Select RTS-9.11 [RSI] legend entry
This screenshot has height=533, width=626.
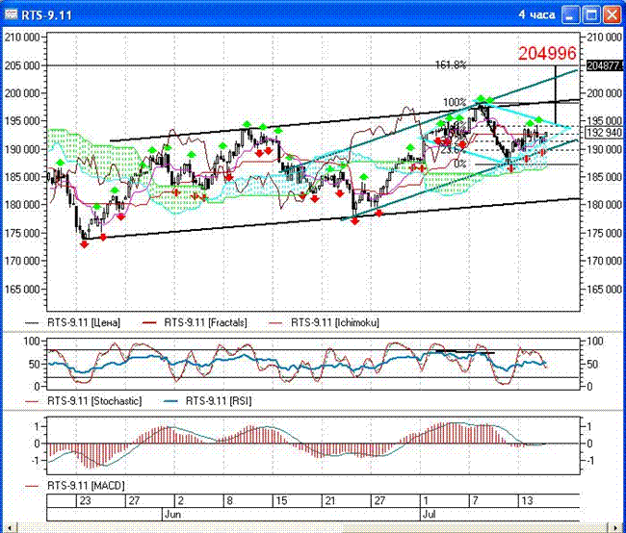(208, 400)
